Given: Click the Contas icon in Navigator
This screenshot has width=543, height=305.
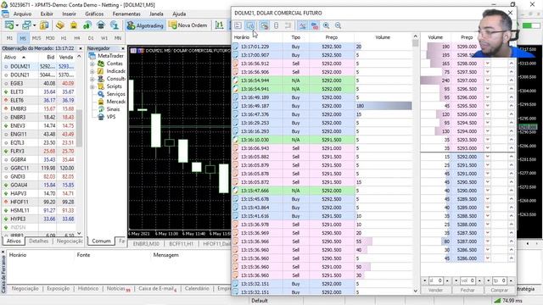Looking at the screenshot, I should pos(101,64).
